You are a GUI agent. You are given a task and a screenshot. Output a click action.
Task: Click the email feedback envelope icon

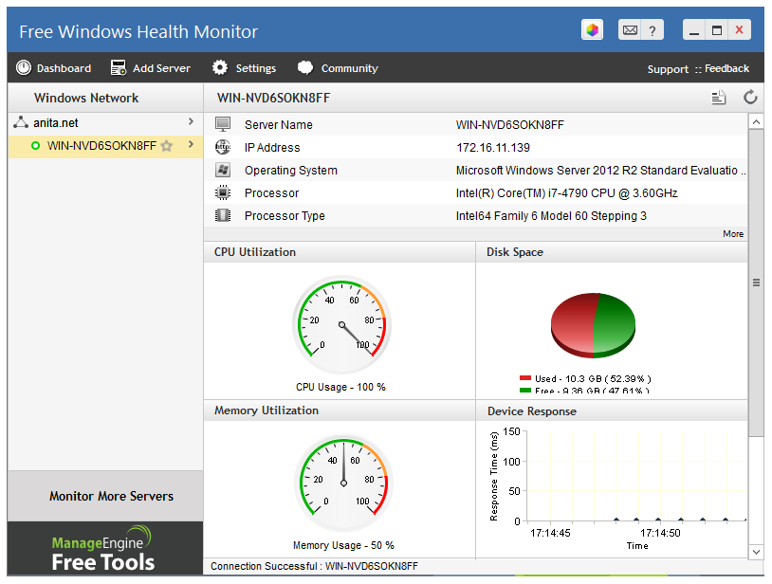(630, 29)
